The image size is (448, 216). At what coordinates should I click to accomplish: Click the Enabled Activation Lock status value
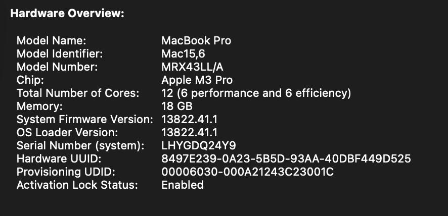pyautogui.click(x=182, y=185)
